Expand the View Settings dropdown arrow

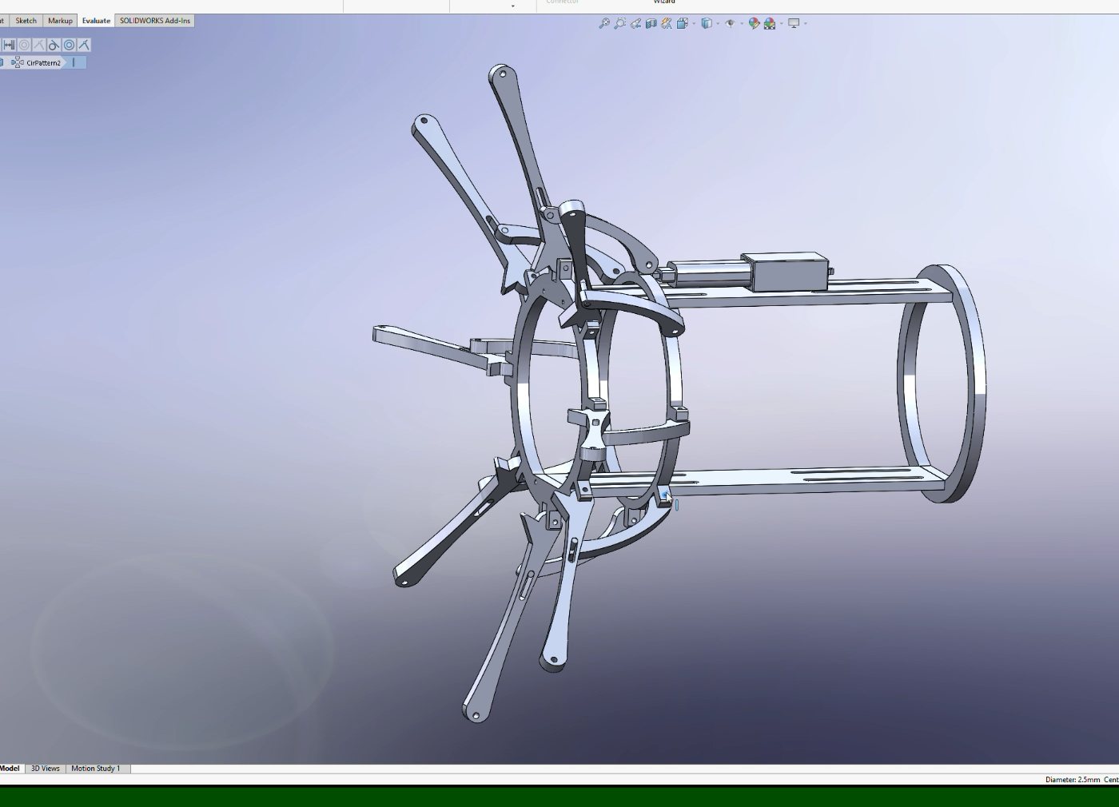[x=805, y=23]
